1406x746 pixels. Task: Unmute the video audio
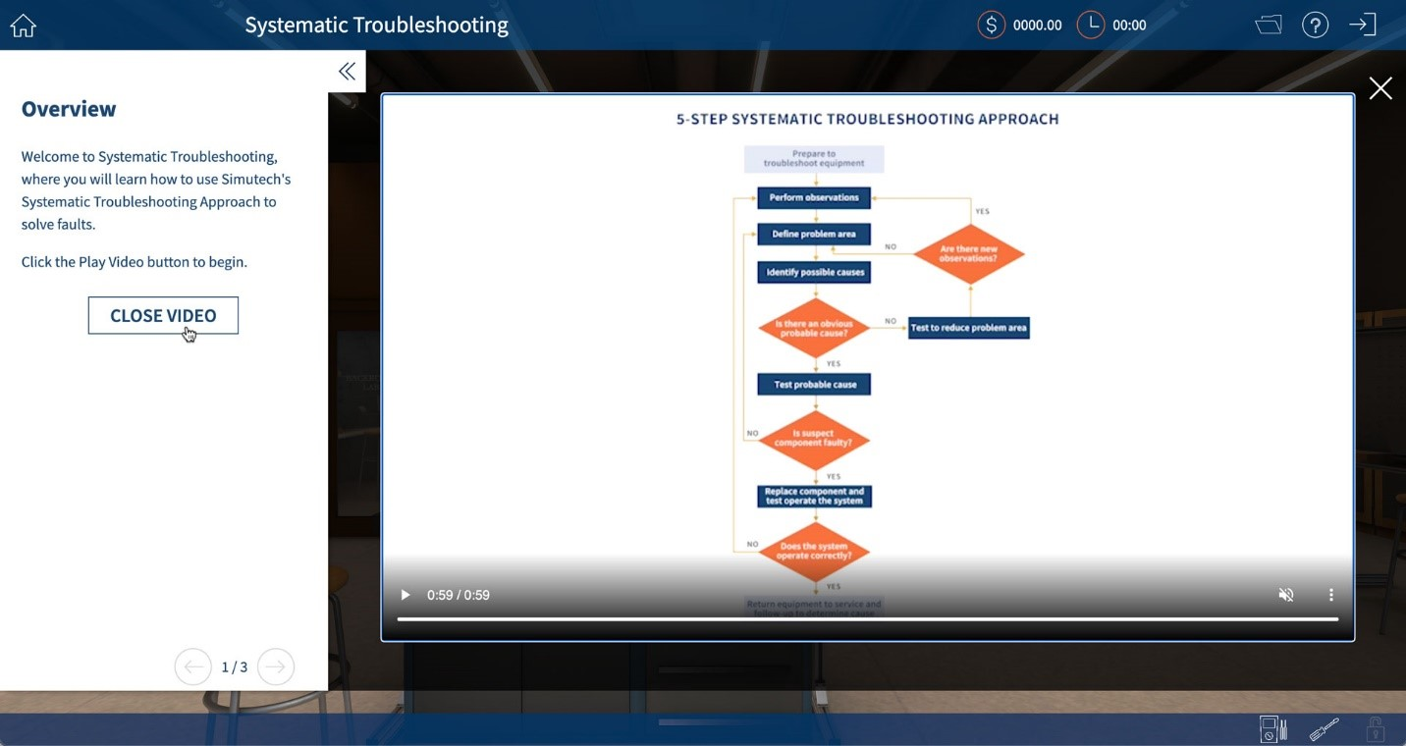point(1286,595)
